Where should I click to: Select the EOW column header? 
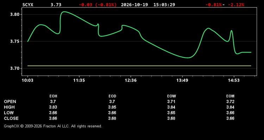[x=171, y=96]
